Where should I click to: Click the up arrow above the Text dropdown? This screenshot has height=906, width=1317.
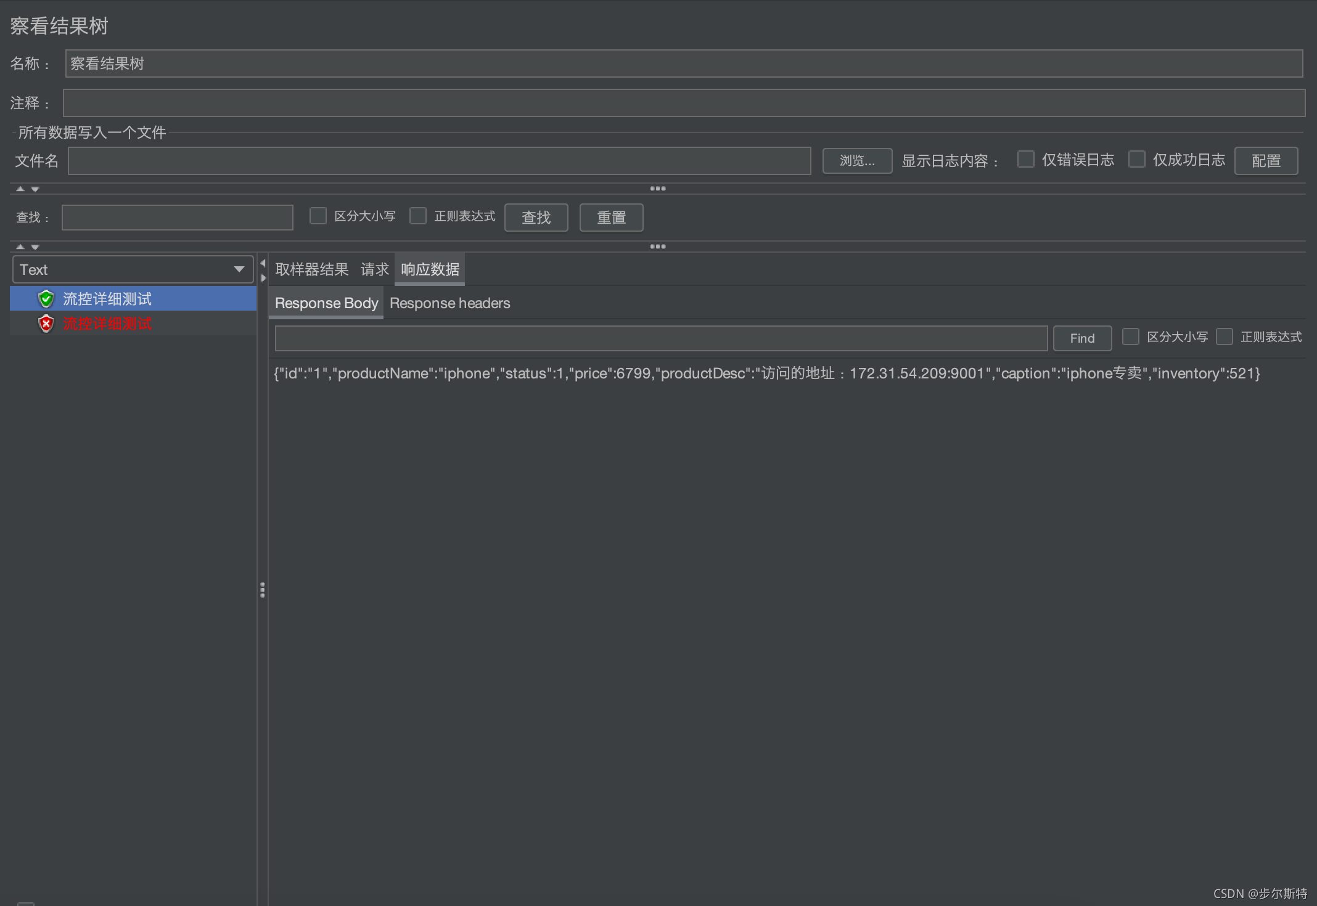pos(20,247)
